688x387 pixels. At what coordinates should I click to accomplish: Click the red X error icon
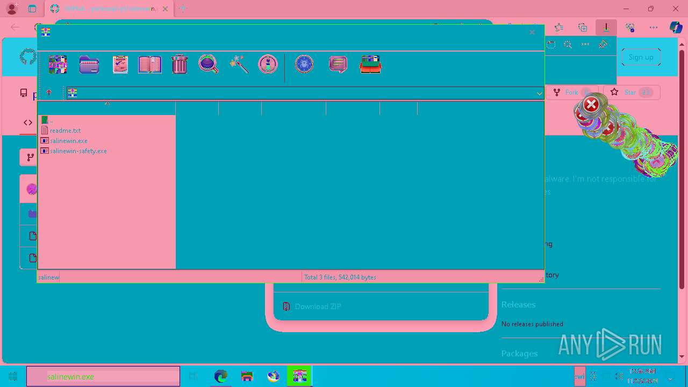coord(591,104)
